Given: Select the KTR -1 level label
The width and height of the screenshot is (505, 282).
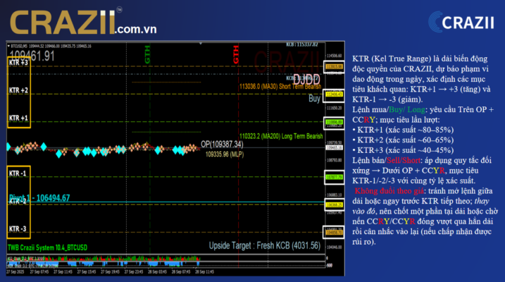Looking at the screenshot, I should pos(18,173).
